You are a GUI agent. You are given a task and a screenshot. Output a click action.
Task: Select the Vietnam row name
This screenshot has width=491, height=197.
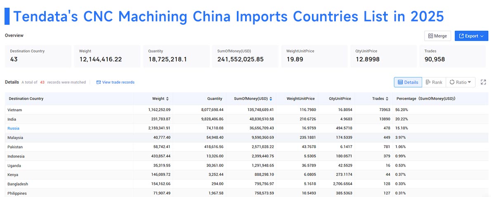(15, 110)
